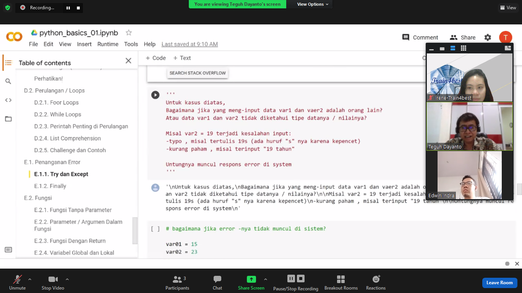Run the code cell with play button
Screen dimensions: 522x293
pyautogui.click(x=155, y=95)
